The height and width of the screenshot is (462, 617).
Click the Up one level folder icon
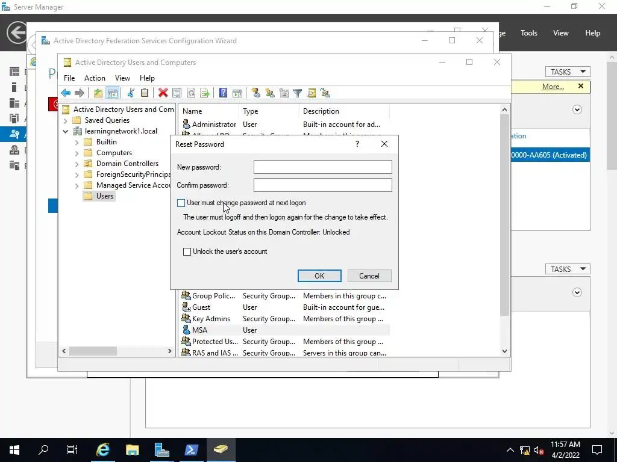coord(98,93)
